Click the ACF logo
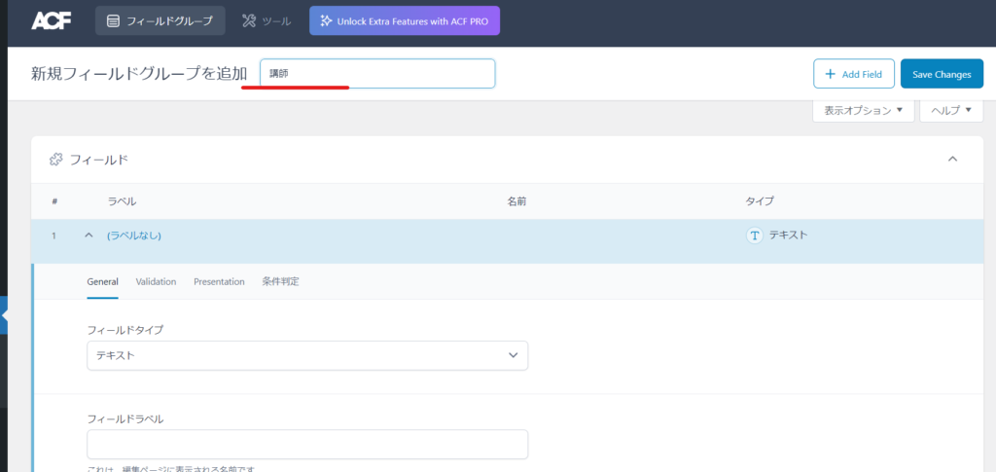 [x=51, y=20]
